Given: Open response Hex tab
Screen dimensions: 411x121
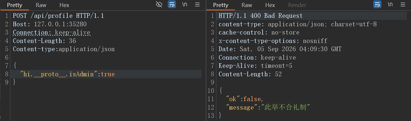Looking at the screenshot, I should (x=270, y=5).
